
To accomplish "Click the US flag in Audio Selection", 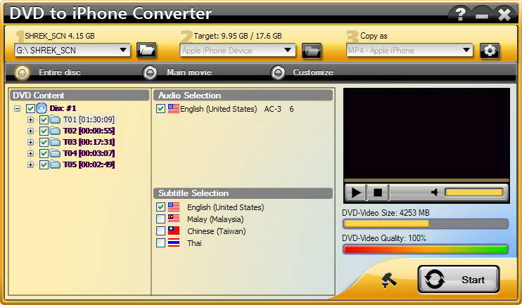I will click(x=174, y=109).
